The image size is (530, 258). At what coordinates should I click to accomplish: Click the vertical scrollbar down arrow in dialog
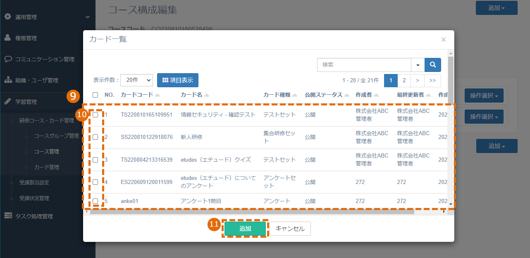click(x=451, y=203)
